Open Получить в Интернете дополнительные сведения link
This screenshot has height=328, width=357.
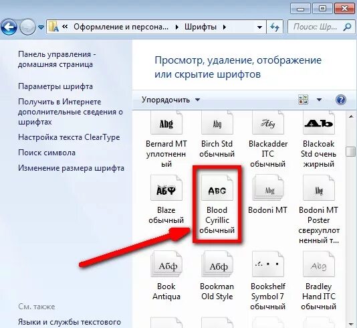pyautogui.click(x=70, y=112)
